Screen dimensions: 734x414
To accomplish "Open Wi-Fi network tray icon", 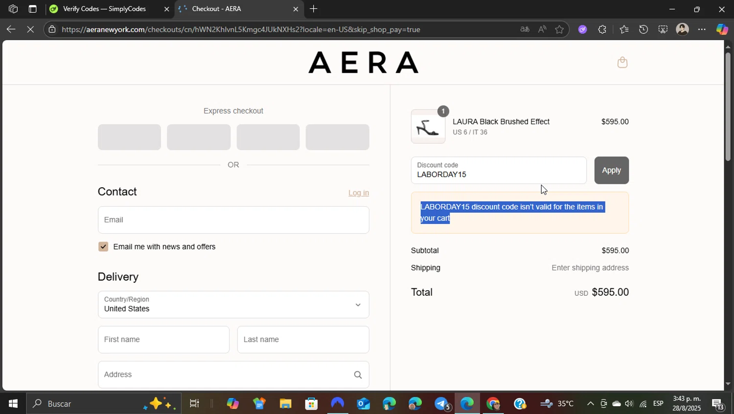I will click(643, 404).
